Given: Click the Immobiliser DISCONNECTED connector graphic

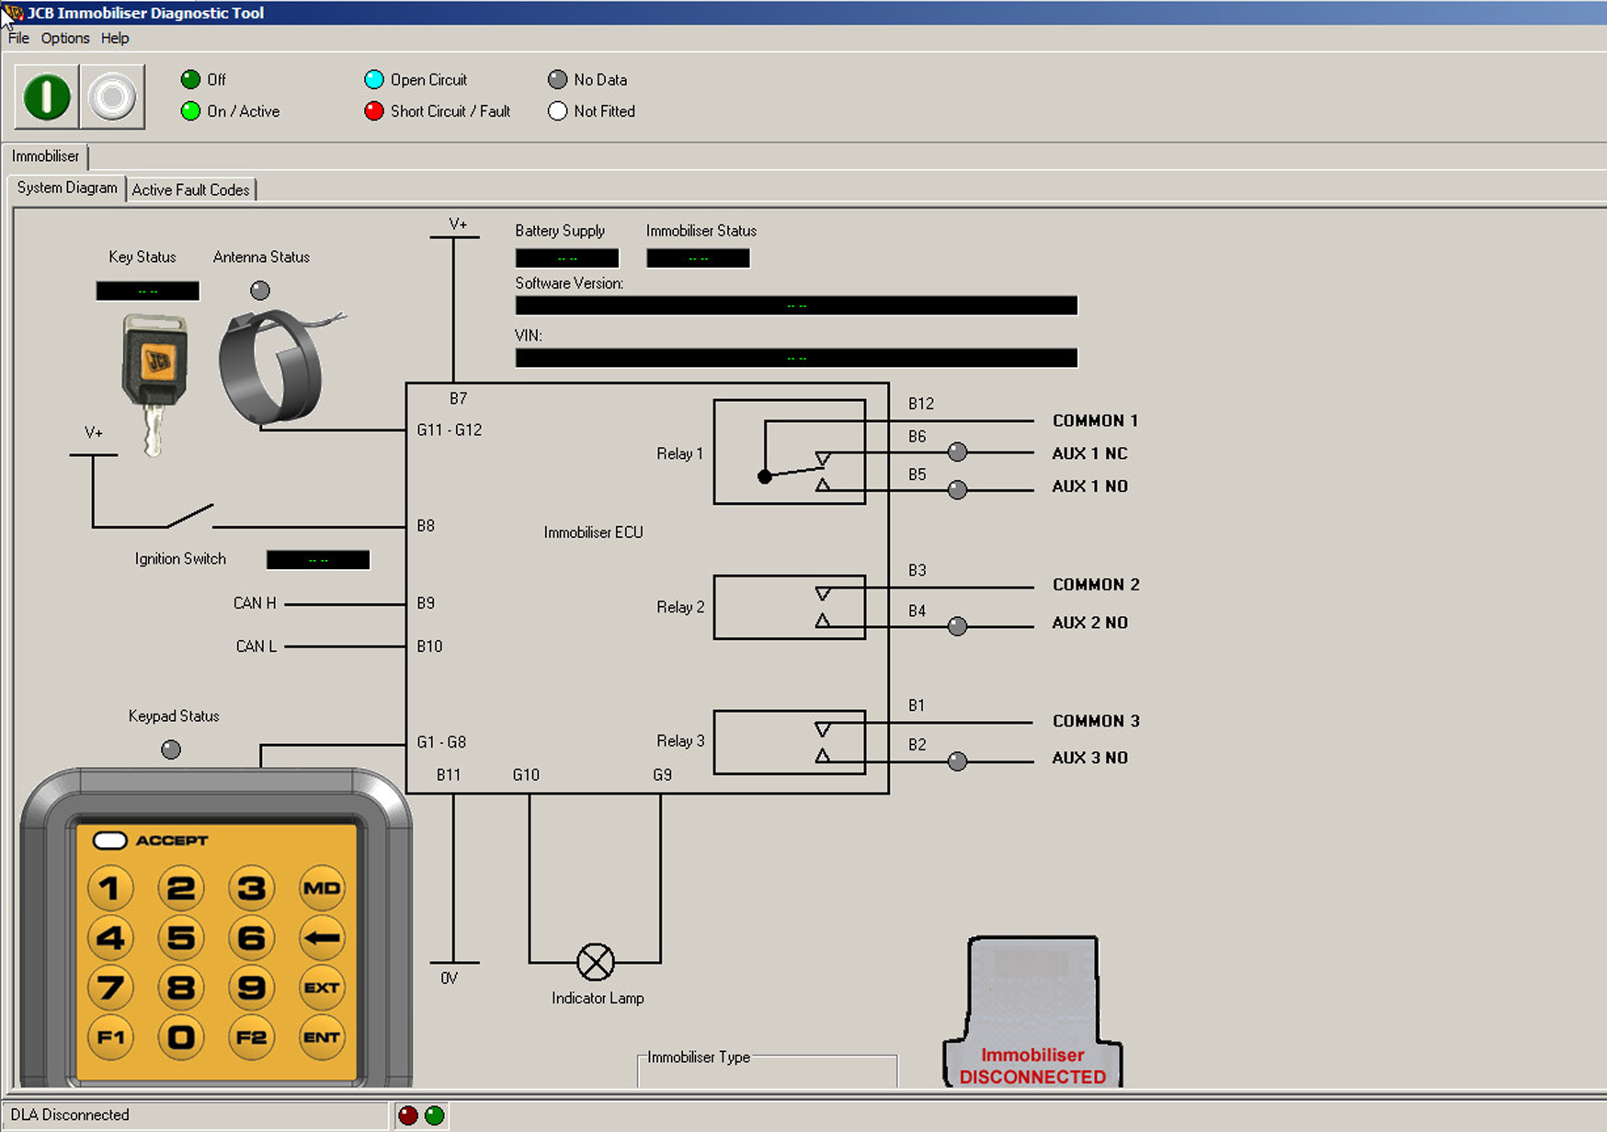Looking at the screenshot, I should point(1032,1012).
